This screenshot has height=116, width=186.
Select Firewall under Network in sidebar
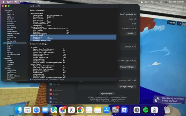coord(10,61)
